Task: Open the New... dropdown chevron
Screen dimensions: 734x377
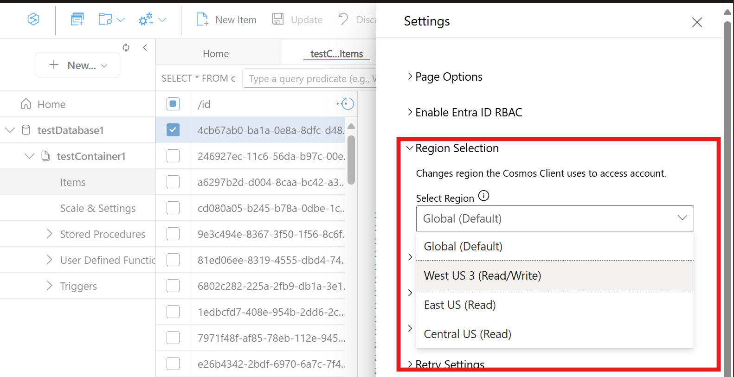Action: 104,66
